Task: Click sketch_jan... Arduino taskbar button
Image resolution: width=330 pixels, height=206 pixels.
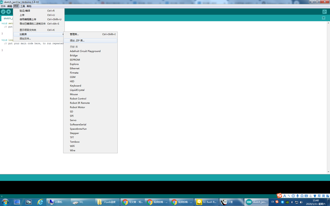Action: coord(256,202)
